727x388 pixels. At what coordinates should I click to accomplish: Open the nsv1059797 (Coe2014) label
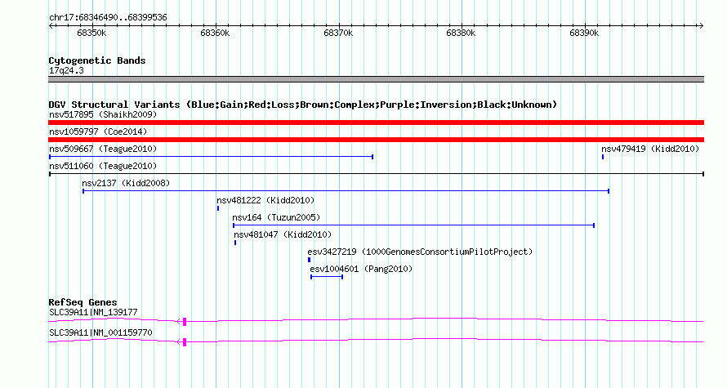(98, 132)
